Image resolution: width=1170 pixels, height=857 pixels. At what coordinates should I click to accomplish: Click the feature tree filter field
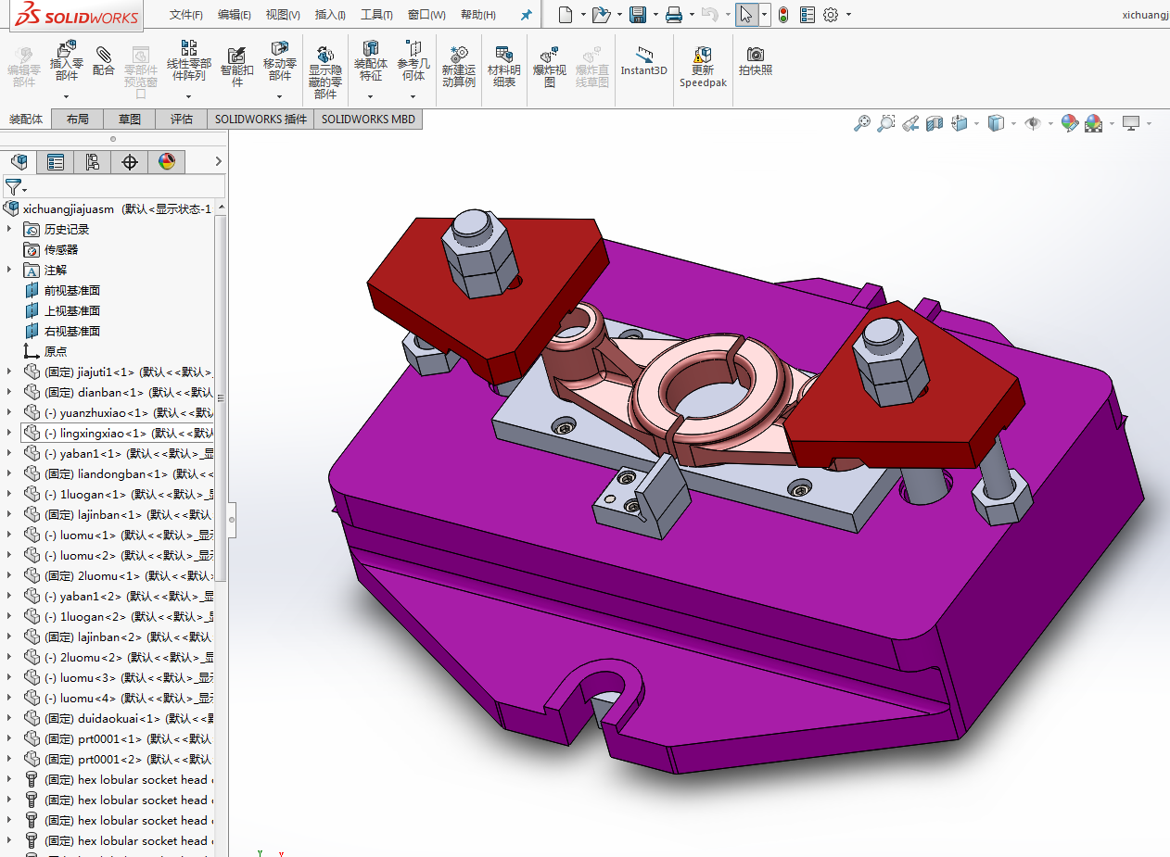click(113, 187)
